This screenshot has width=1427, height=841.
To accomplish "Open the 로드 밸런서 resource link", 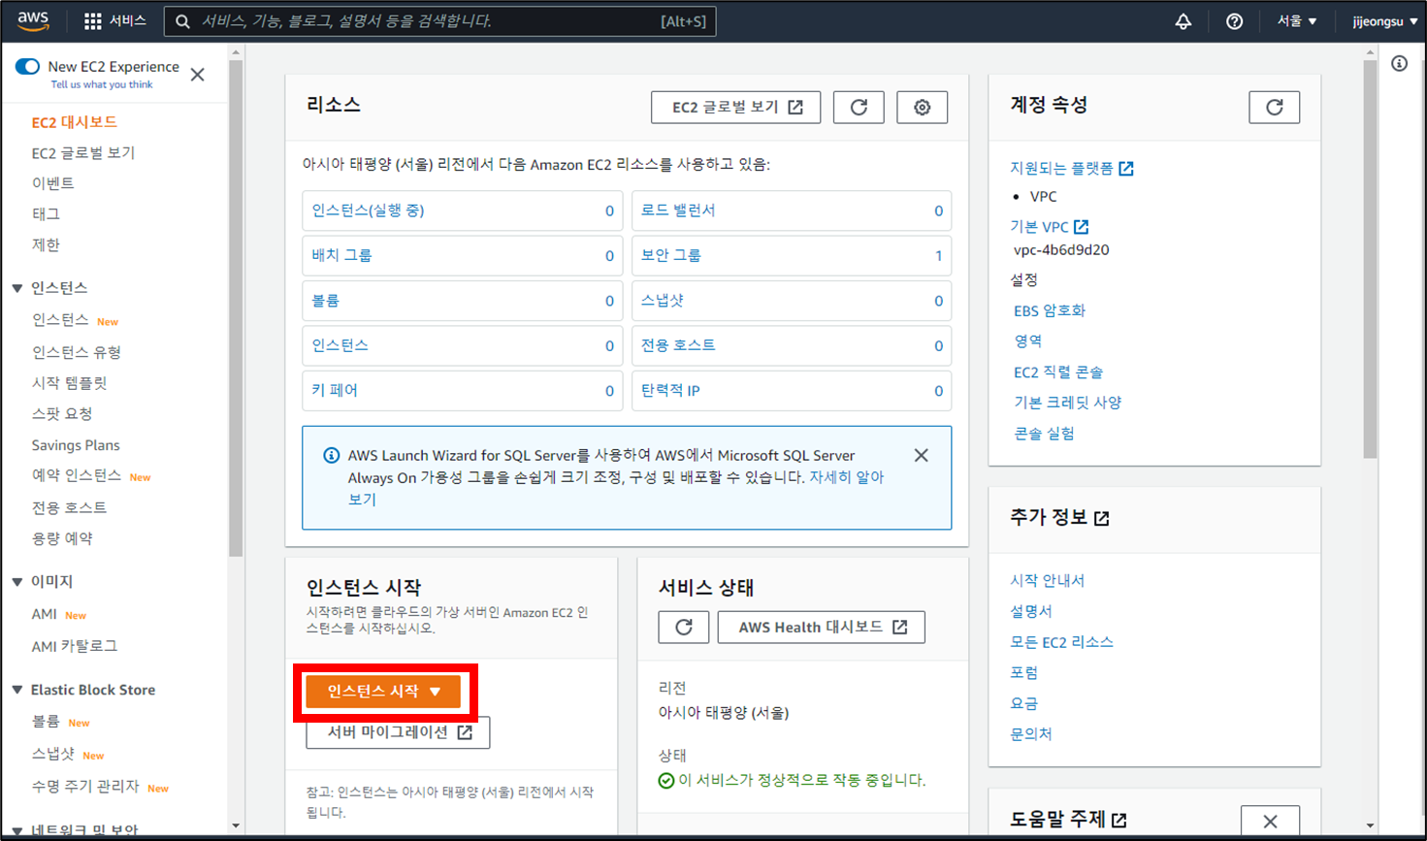I will pyautogui.click(x=678, y=210).
